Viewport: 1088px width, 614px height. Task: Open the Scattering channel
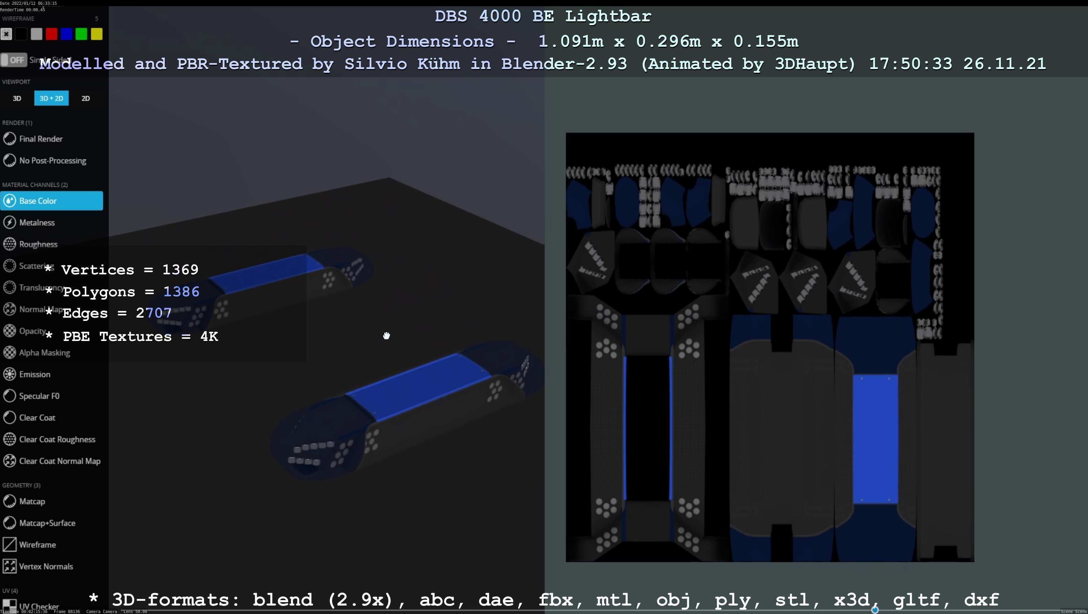click(28, 266)
